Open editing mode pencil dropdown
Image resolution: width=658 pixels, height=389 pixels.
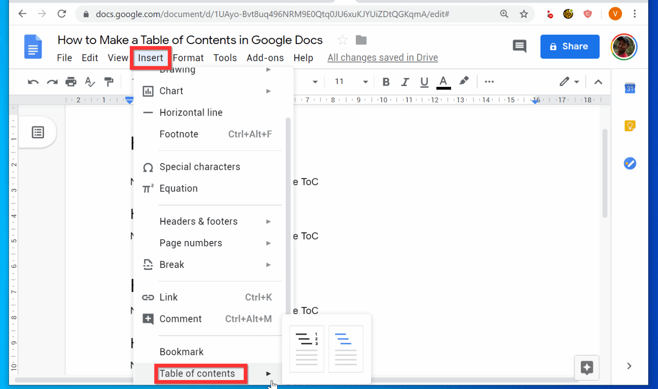(x=569, y=82)
